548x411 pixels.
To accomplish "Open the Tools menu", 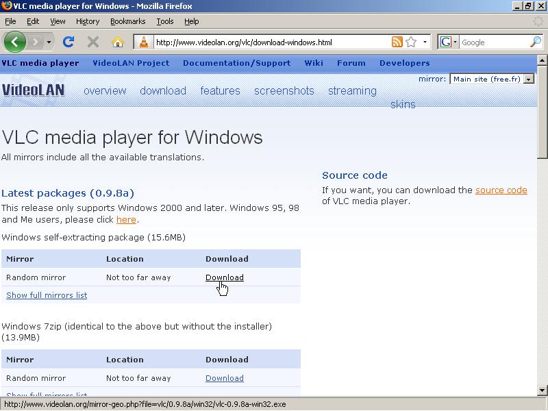I will point(164,21).
